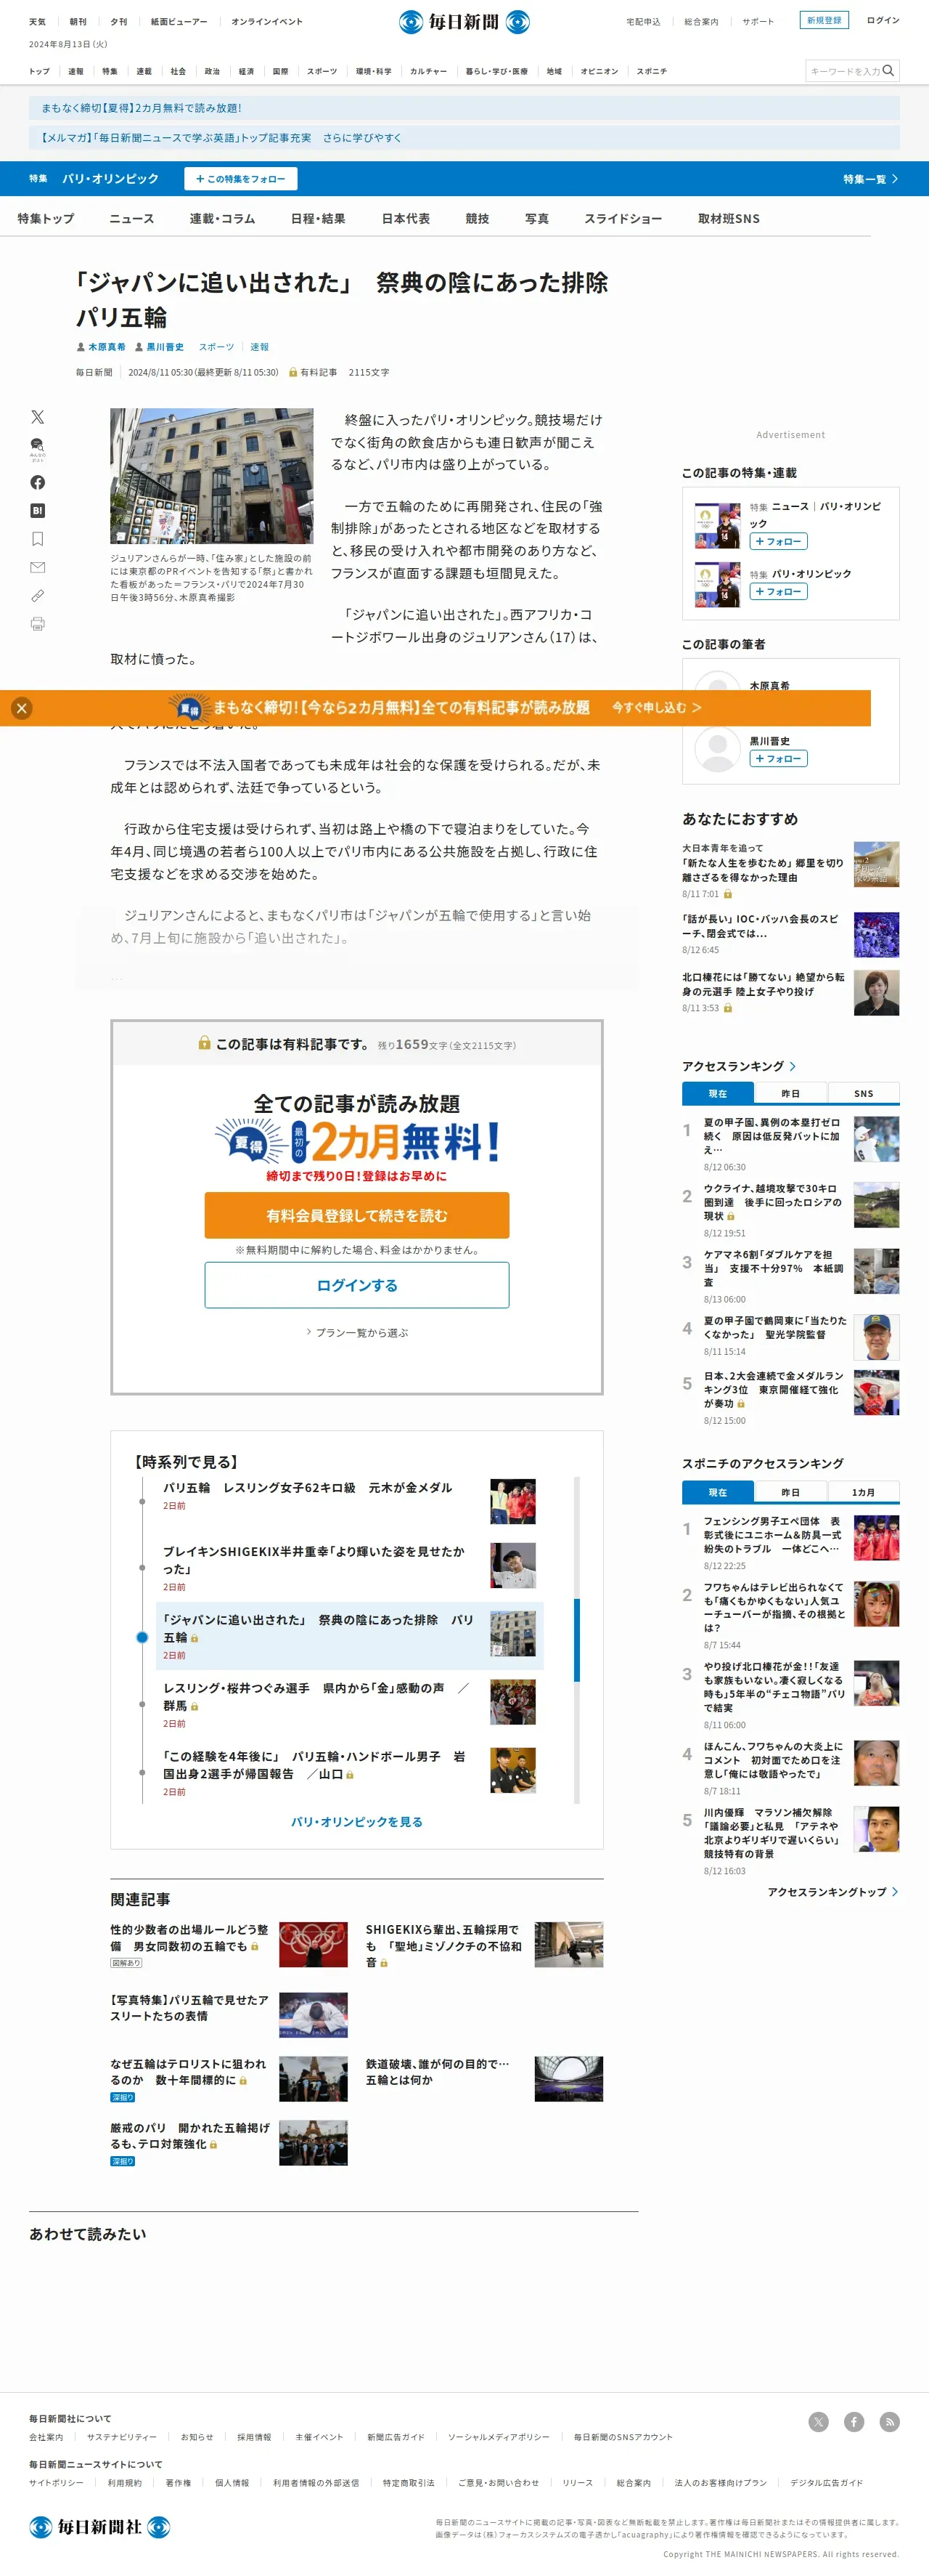
Task: Open オピニオン in top navigation
Action: coord(599,71)
